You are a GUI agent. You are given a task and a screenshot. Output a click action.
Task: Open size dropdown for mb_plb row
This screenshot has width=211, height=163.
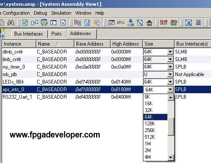click(170, 74)
